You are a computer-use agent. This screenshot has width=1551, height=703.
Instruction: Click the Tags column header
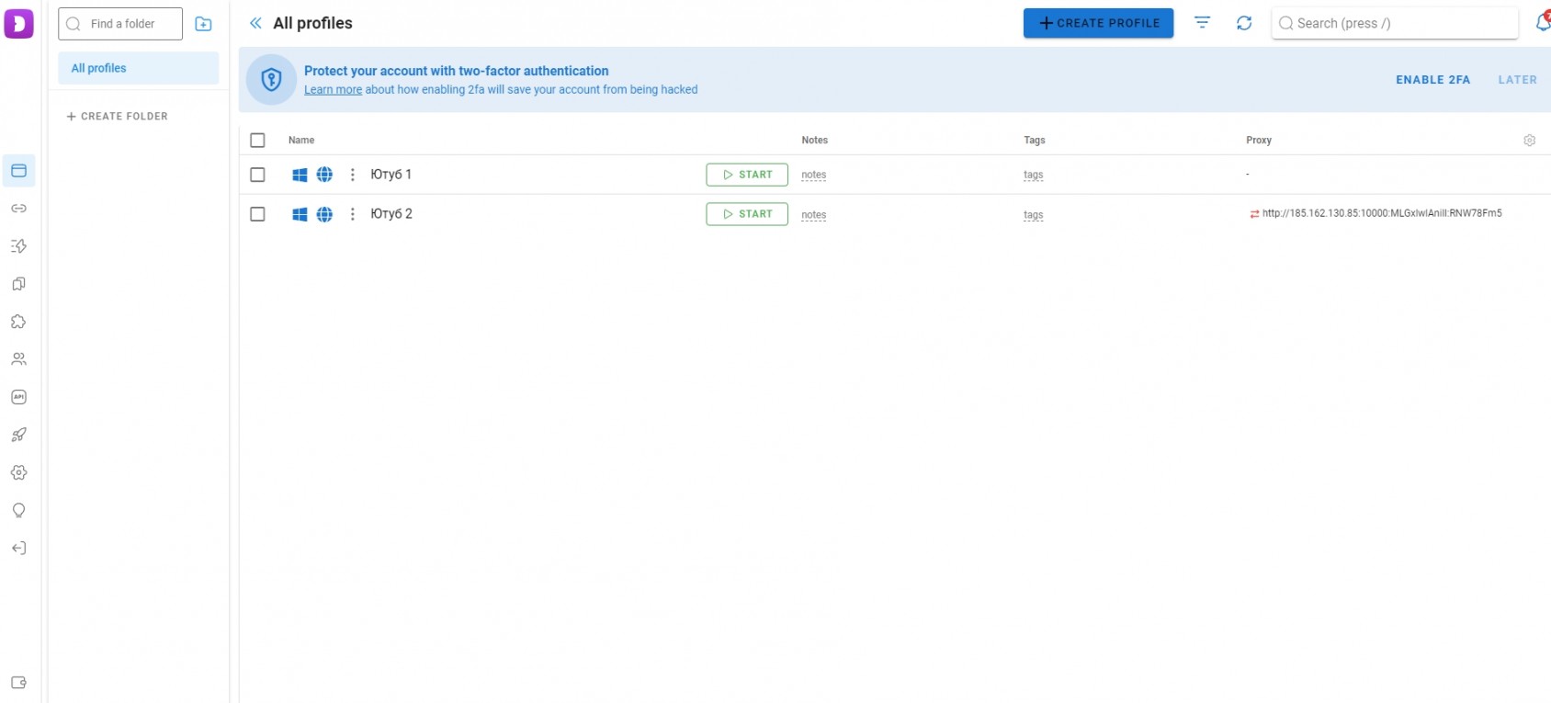(x=1035, y=141)
